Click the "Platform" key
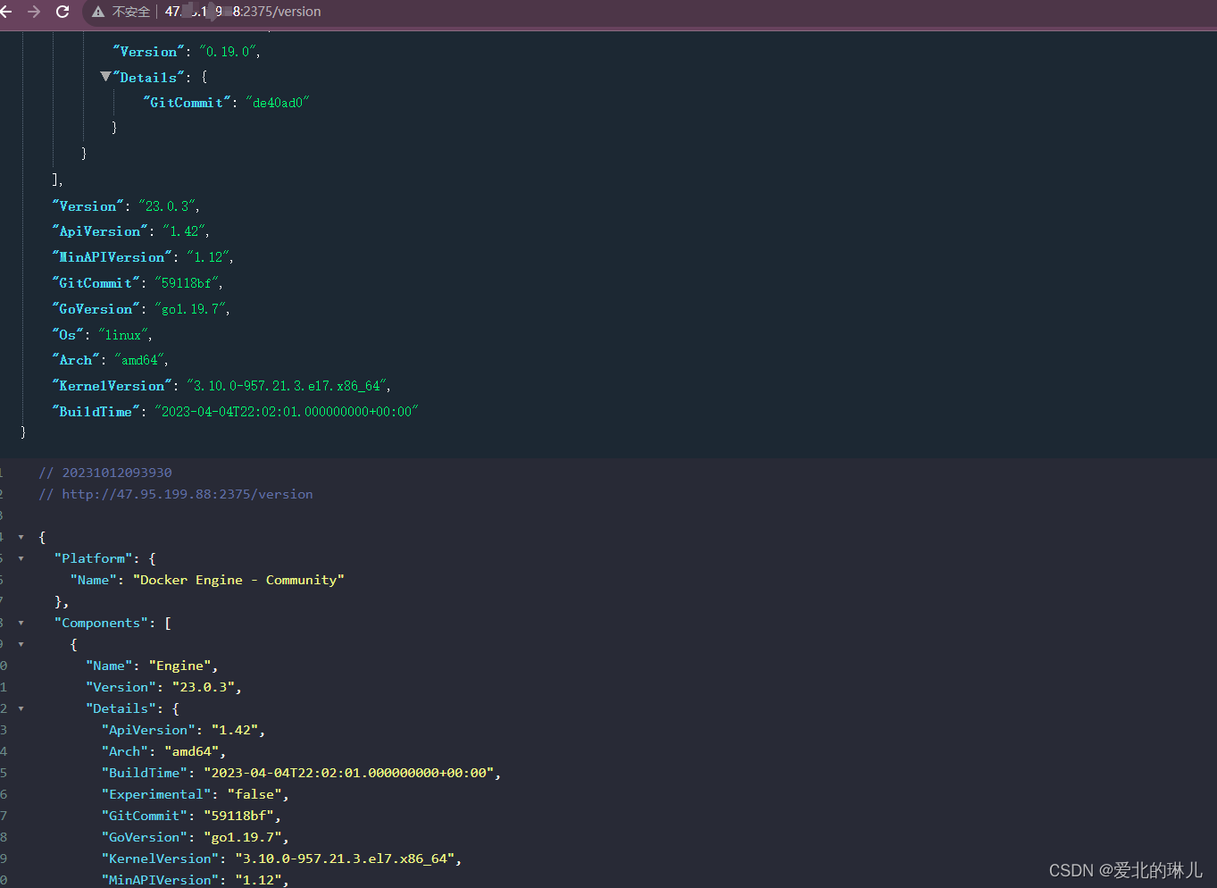The height and width of the screenshot is (888, 1217). coord(93,558)
